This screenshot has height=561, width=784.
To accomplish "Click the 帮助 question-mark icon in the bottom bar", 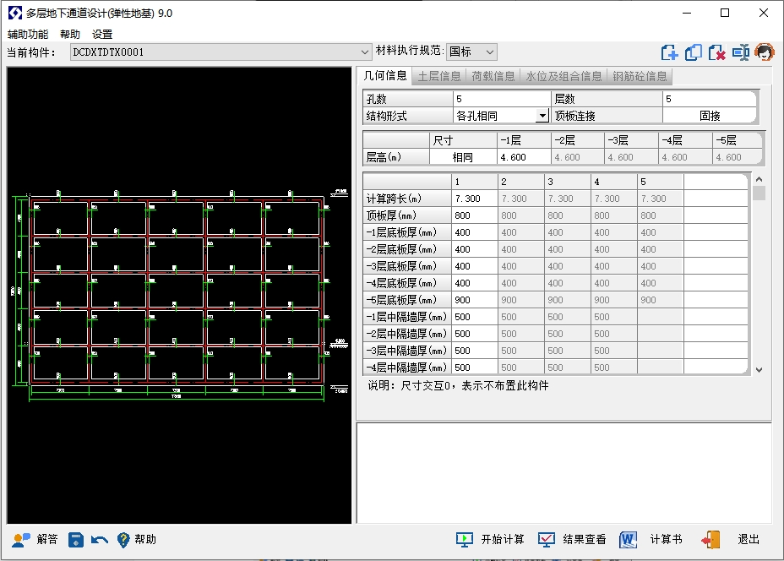I will pyautogui.click(x=123, y=540).
